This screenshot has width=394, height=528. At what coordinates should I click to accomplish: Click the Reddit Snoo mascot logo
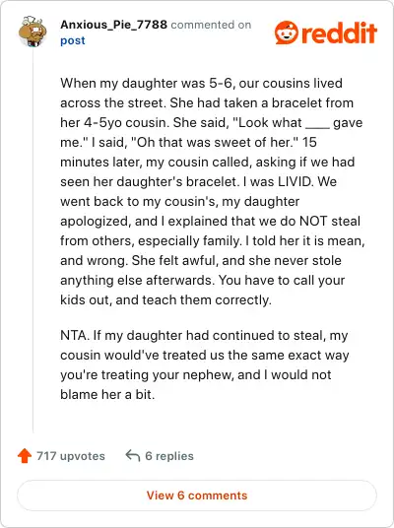click(x=287, y=33)
